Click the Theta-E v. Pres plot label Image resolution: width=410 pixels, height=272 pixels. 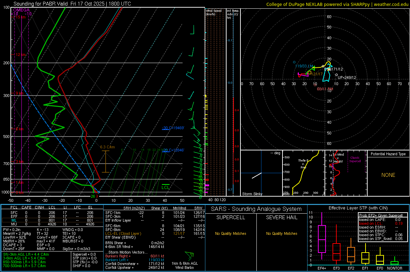303,164
